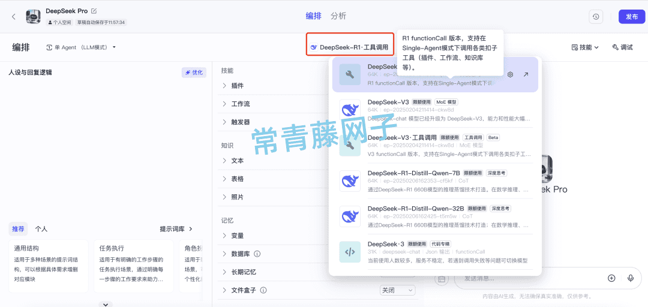Click the 调试 debug button
648x307 pixels.
(622, 47)
